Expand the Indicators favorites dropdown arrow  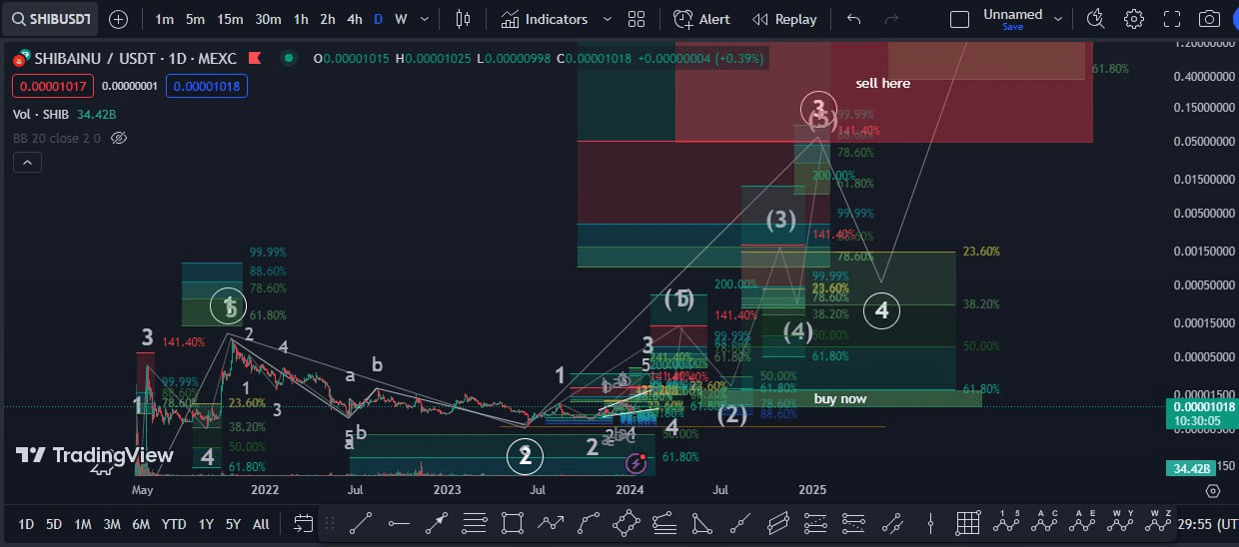(x=608, y=19)
